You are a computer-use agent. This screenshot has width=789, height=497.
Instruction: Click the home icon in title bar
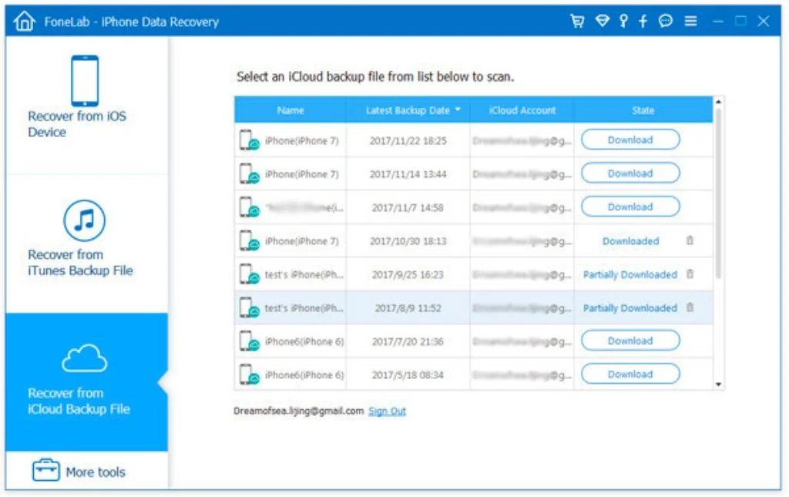tap(24, 21)
